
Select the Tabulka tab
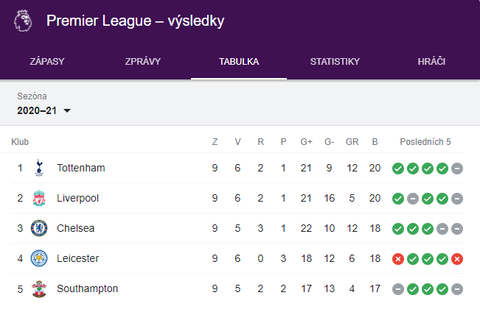(239, 61)
